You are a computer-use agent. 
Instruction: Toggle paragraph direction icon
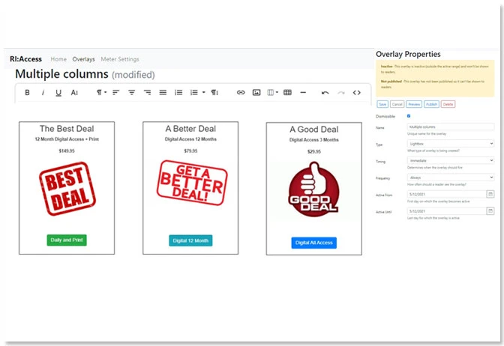click(214, 92)
